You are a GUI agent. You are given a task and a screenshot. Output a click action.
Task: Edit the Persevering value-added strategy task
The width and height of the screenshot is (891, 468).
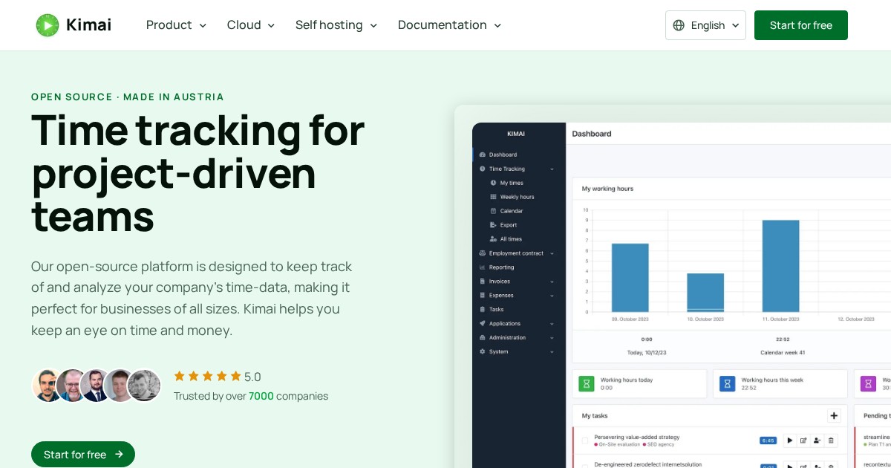point(803,441)
